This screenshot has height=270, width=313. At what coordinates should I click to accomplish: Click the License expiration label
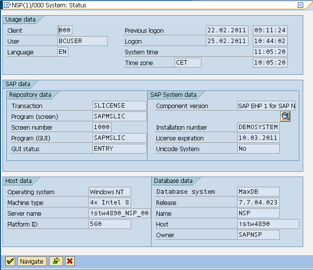[179, 138]
